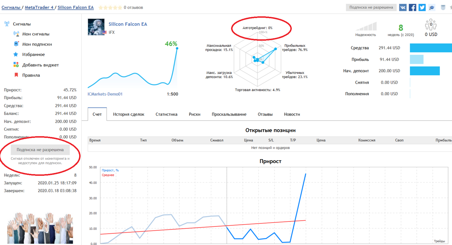Click the Сигналы antenna icon

(7, 24)
